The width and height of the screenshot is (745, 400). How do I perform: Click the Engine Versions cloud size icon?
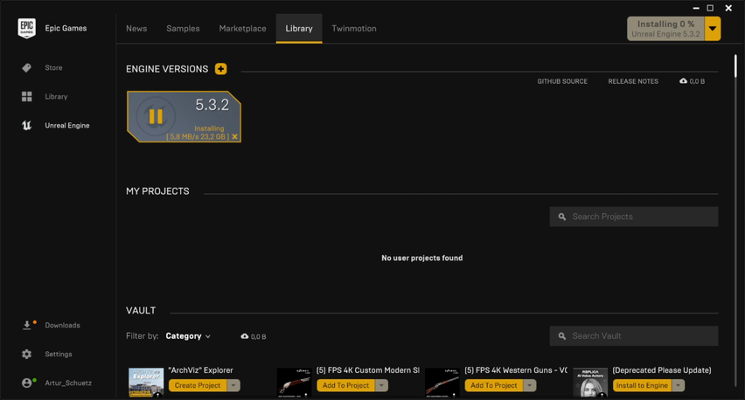[x=683, y=81]
